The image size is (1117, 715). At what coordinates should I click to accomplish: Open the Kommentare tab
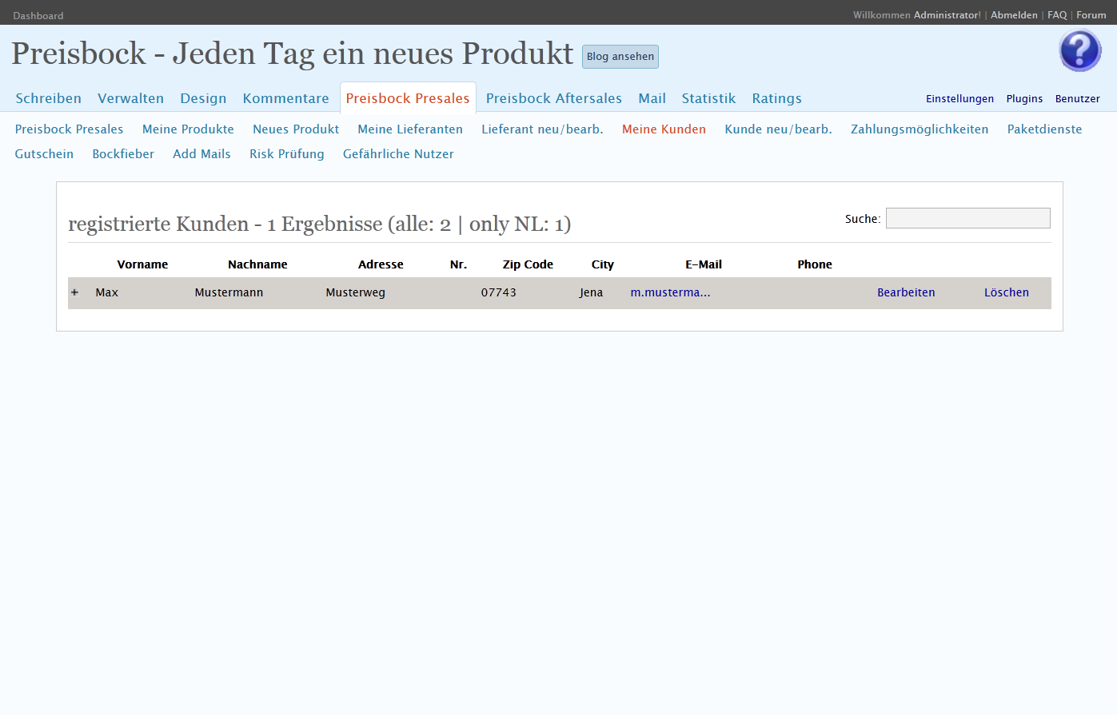tap(285, 98)
